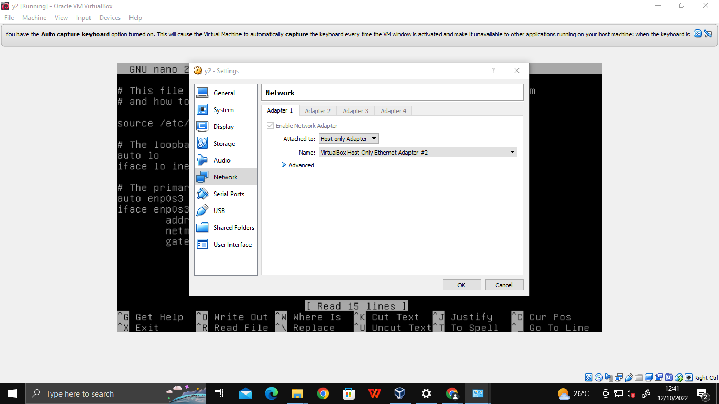Click the muted volume tray icon

tap(631, 393)
